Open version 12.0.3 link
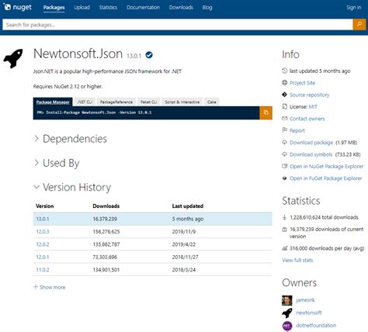Viewport: 368px width, 332px height. pyautogui.click(x=43, y=231)
